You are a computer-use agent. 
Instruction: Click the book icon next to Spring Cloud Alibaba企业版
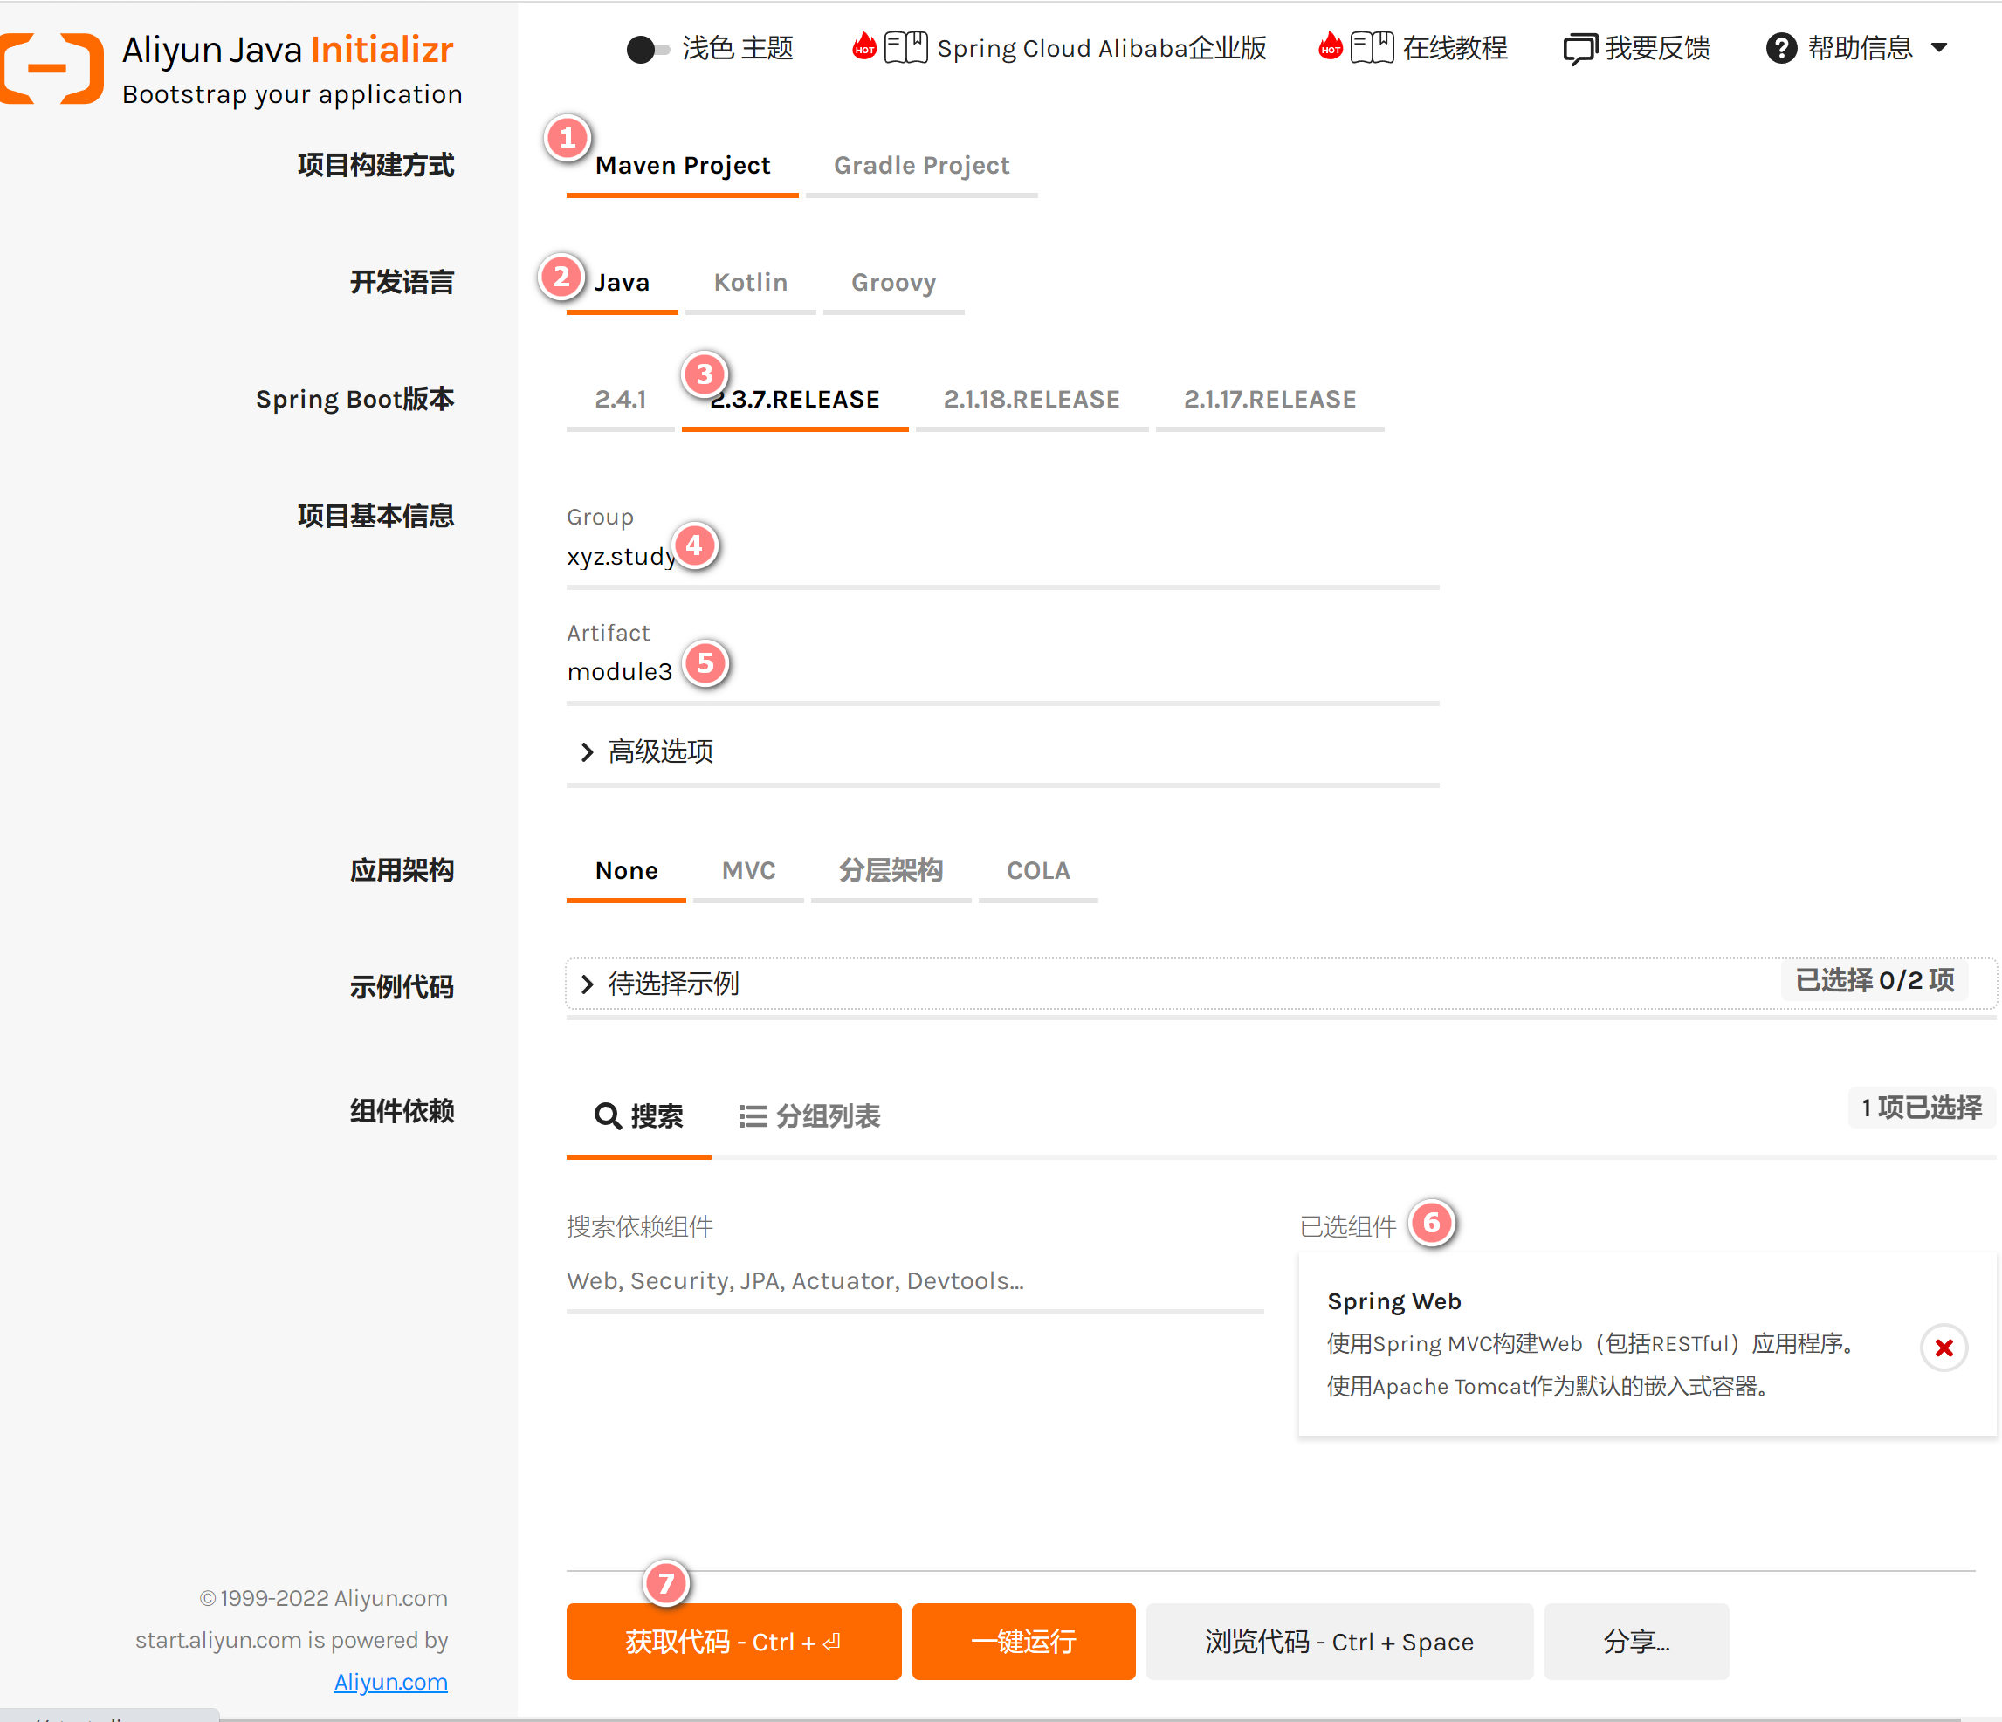click(x=905, y=47)
